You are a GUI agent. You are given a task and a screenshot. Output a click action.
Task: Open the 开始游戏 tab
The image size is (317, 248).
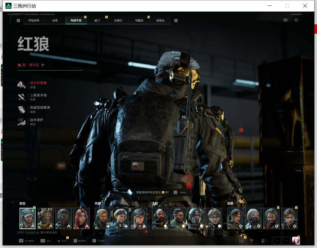(x=34, y=20)
